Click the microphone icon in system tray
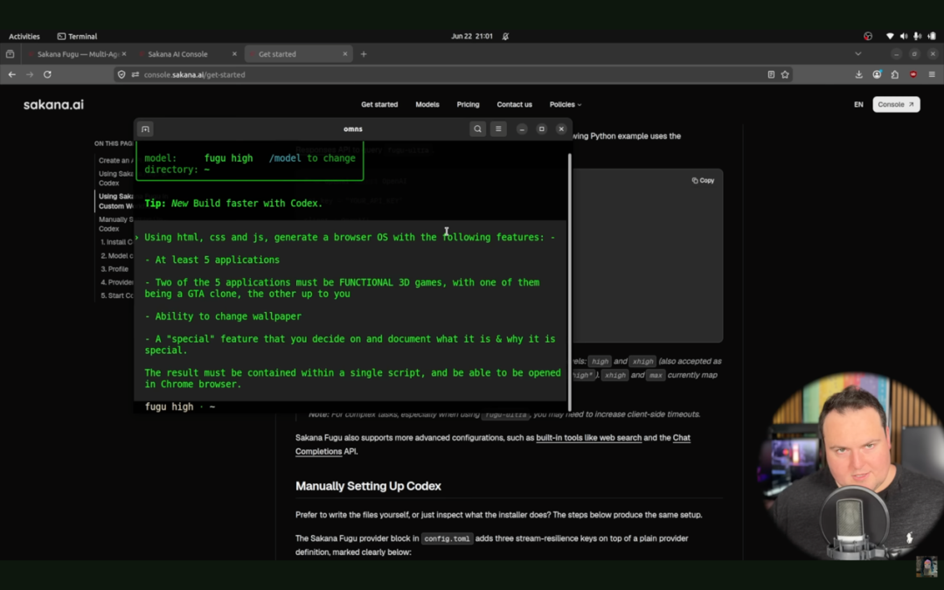 [918, 36]
